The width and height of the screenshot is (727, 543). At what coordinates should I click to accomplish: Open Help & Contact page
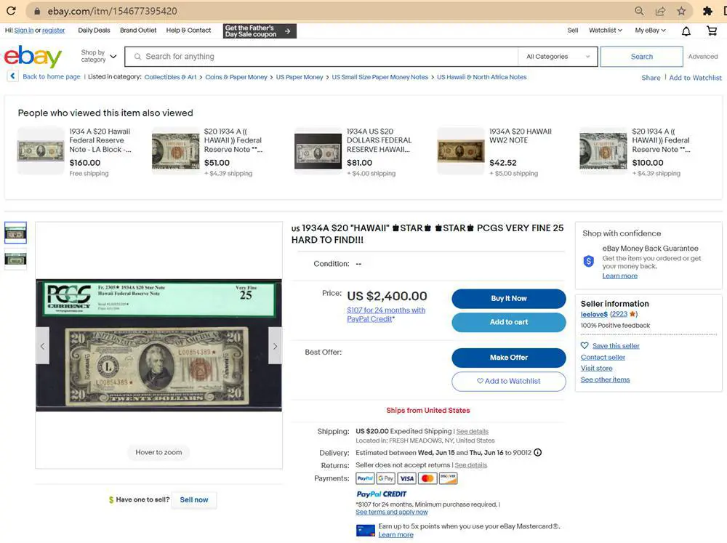click(x=188, y=30)
